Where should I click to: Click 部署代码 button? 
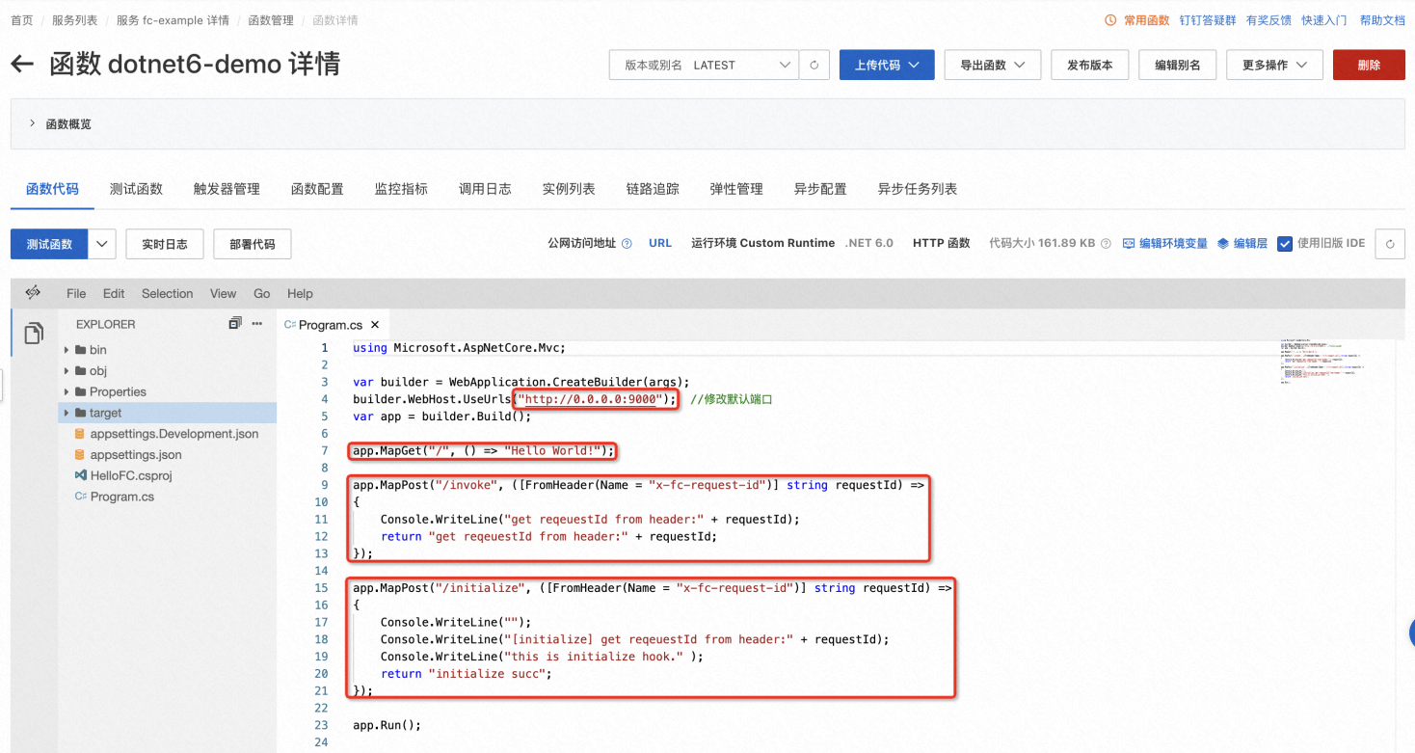pyautogui.click(x=253, y=244)
